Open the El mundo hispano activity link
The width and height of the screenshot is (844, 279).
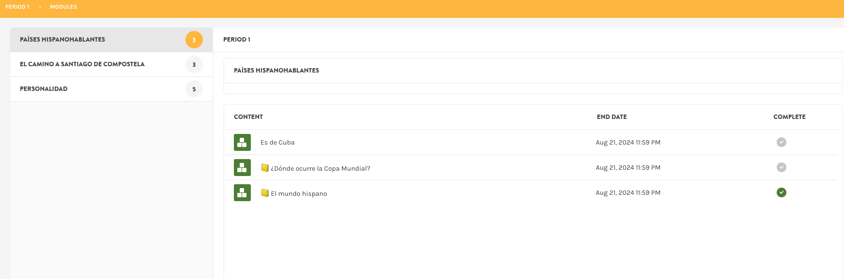pos(299,194)
